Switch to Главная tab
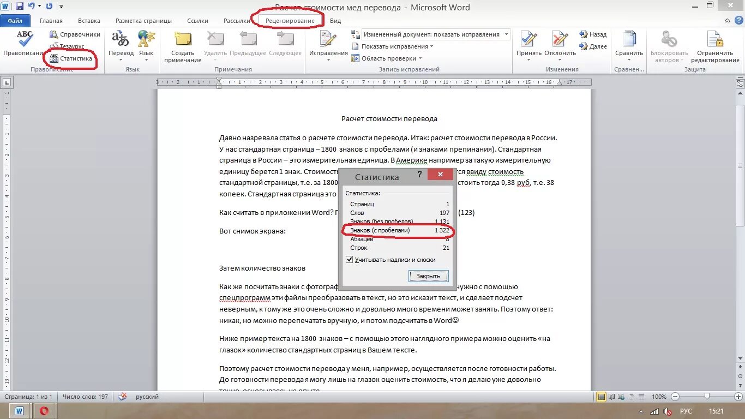 (51, 21)
